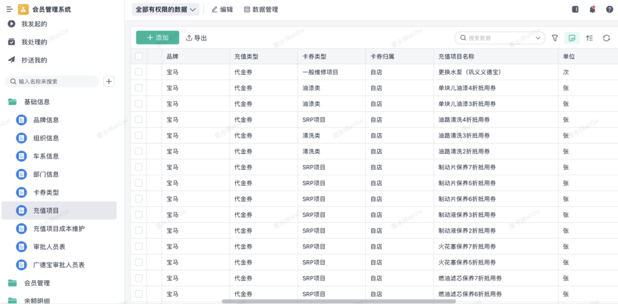Collapse the 基础信息 folder
The image size is (618, 304).
point(37,102)
